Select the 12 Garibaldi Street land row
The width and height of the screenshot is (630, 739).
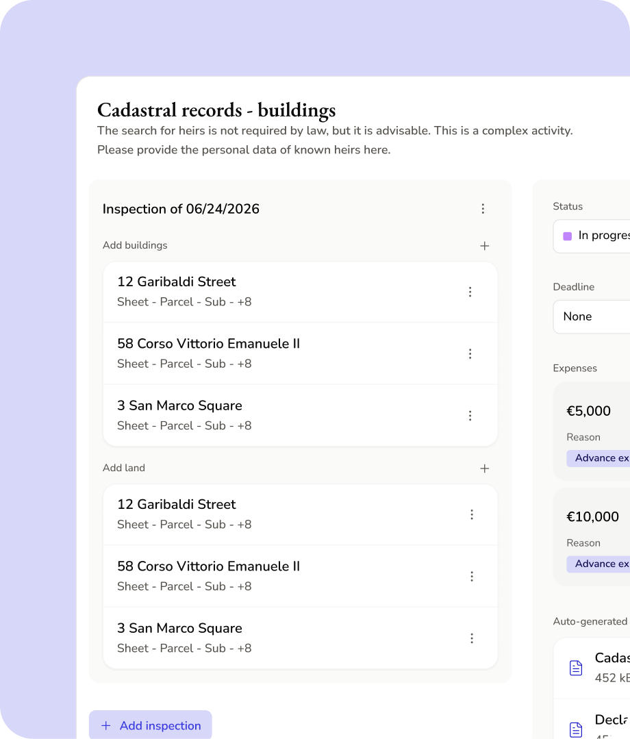300,514
